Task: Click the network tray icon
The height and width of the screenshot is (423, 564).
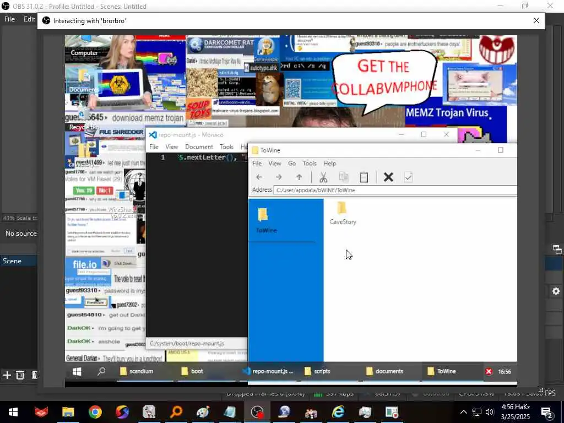Action: pyautogui.click(x=476, y=412)
